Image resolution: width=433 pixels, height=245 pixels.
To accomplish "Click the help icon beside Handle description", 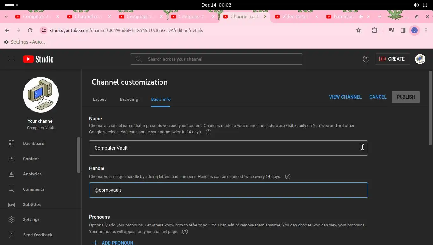I will click(288, 176).
